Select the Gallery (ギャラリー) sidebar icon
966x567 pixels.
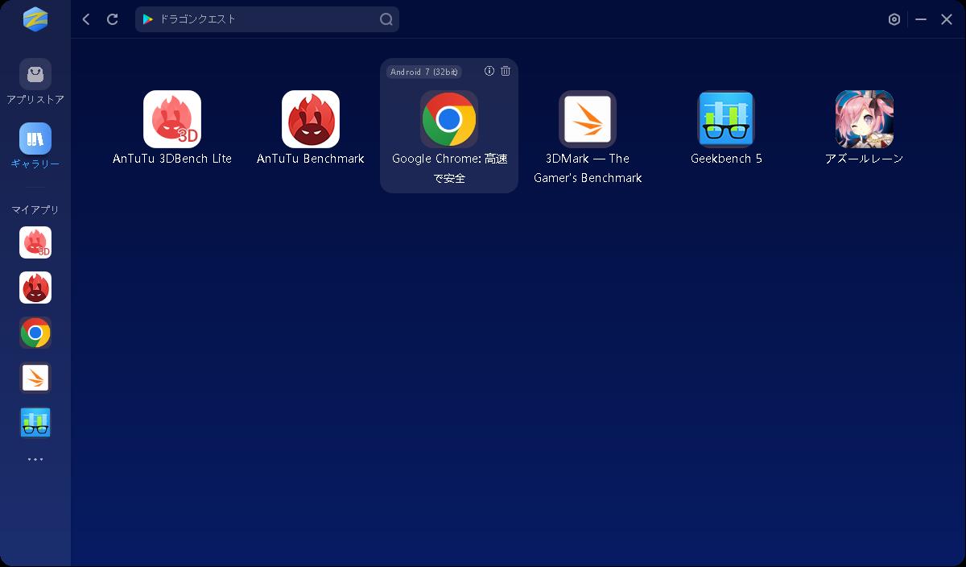(35, 139)
